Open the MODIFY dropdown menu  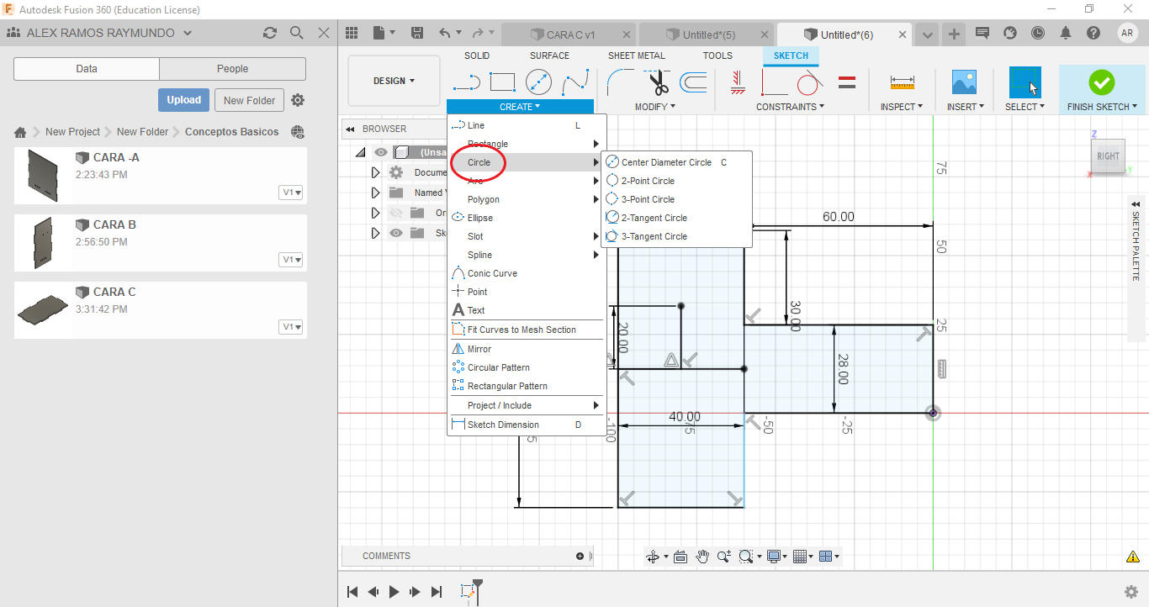pos(655,107)
